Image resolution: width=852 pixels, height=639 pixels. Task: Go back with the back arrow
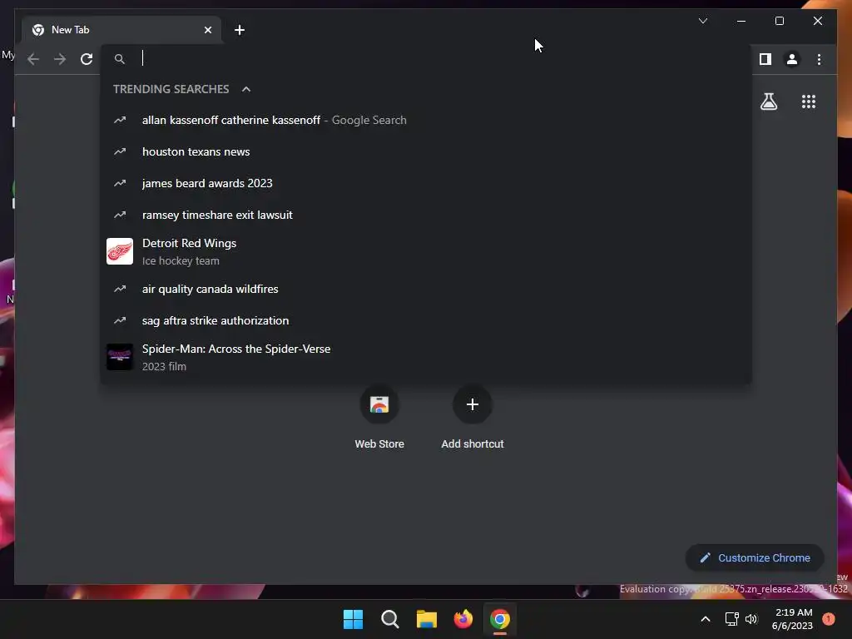(33, 59)
